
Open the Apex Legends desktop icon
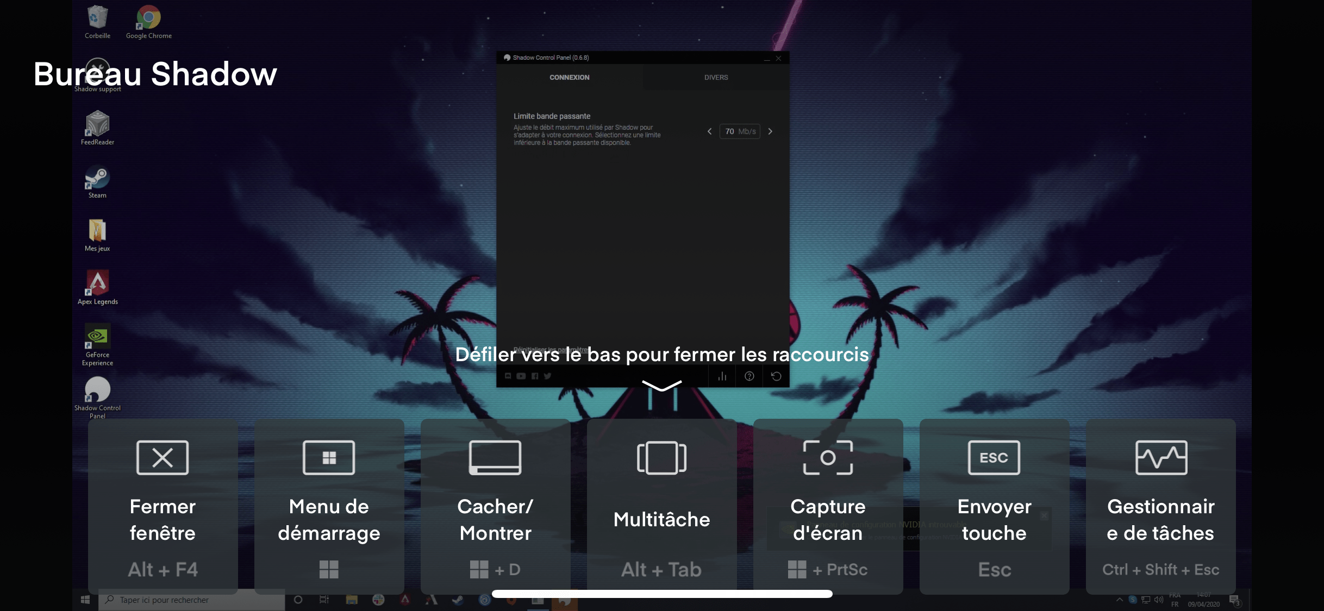coord(97,288)
